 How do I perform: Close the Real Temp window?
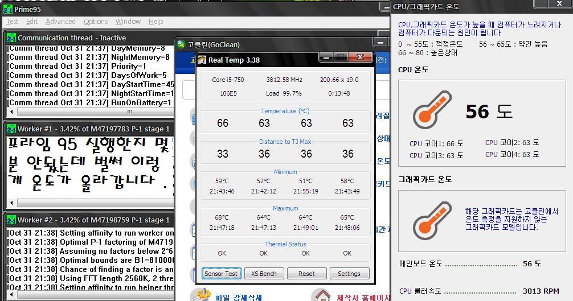click(x=361, y=57)
